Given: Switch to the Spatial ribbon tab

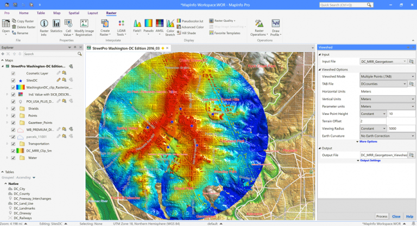Looking at the screenshot, I should (x=74, y=12).
